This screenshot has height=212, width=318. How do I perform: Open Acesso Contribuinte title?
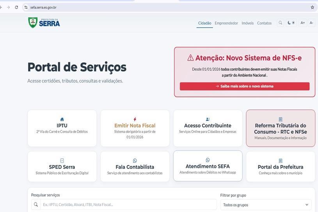point(208,126)
